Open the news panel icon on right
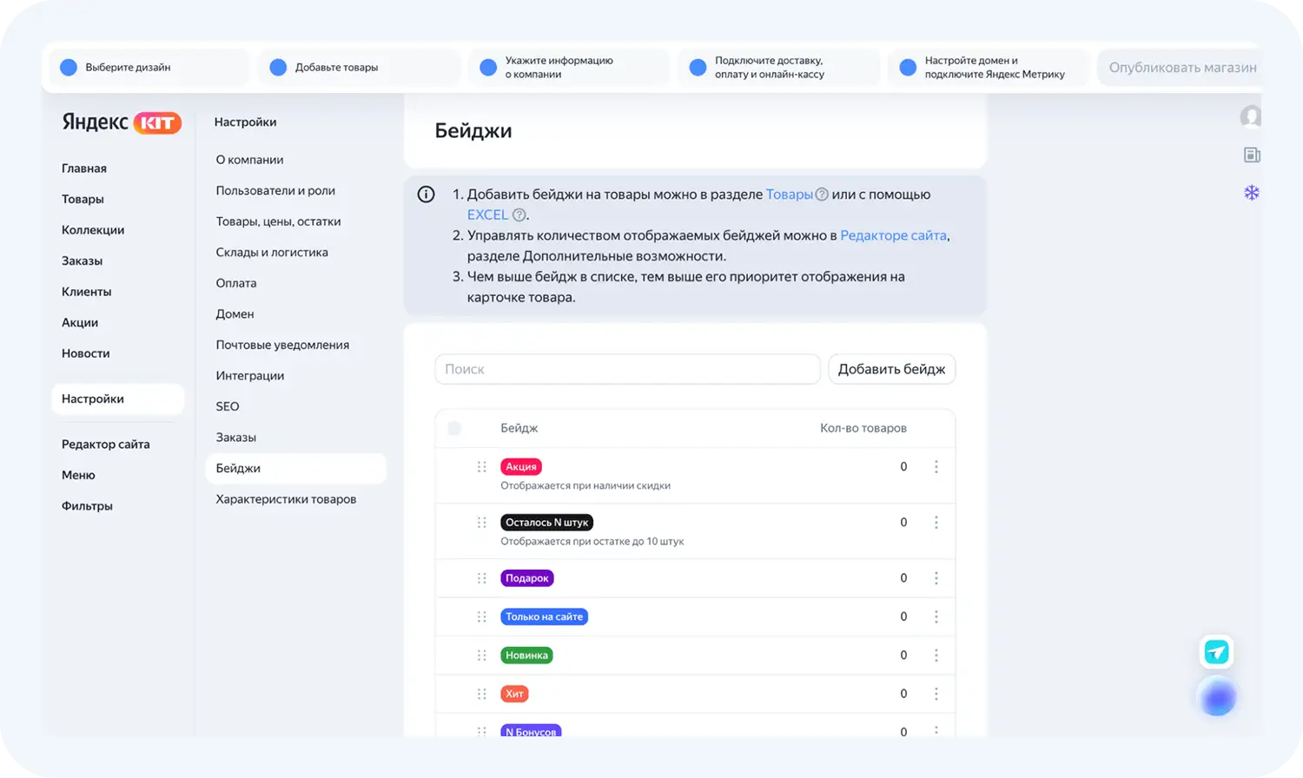1303x778 pixels. tap(1251, 155)
